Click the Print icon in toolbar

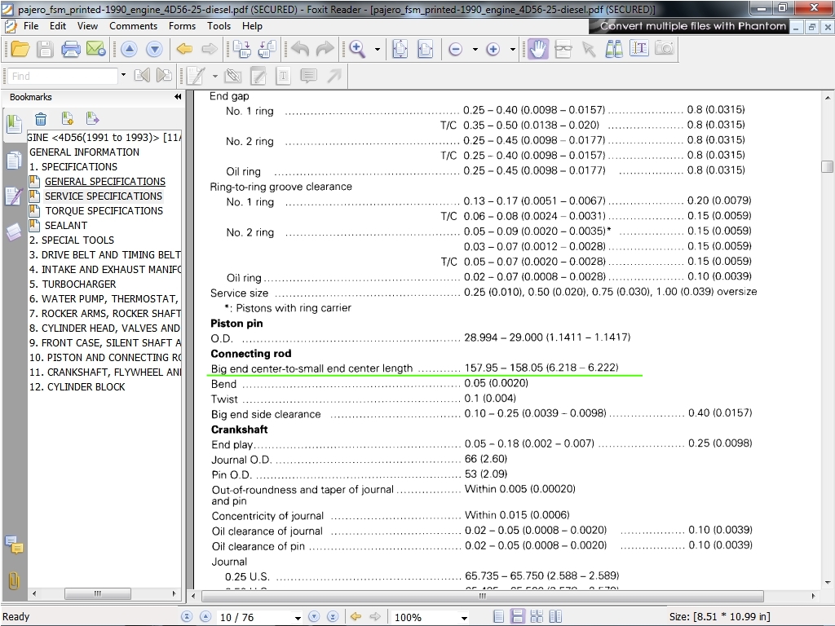(71, 49)
